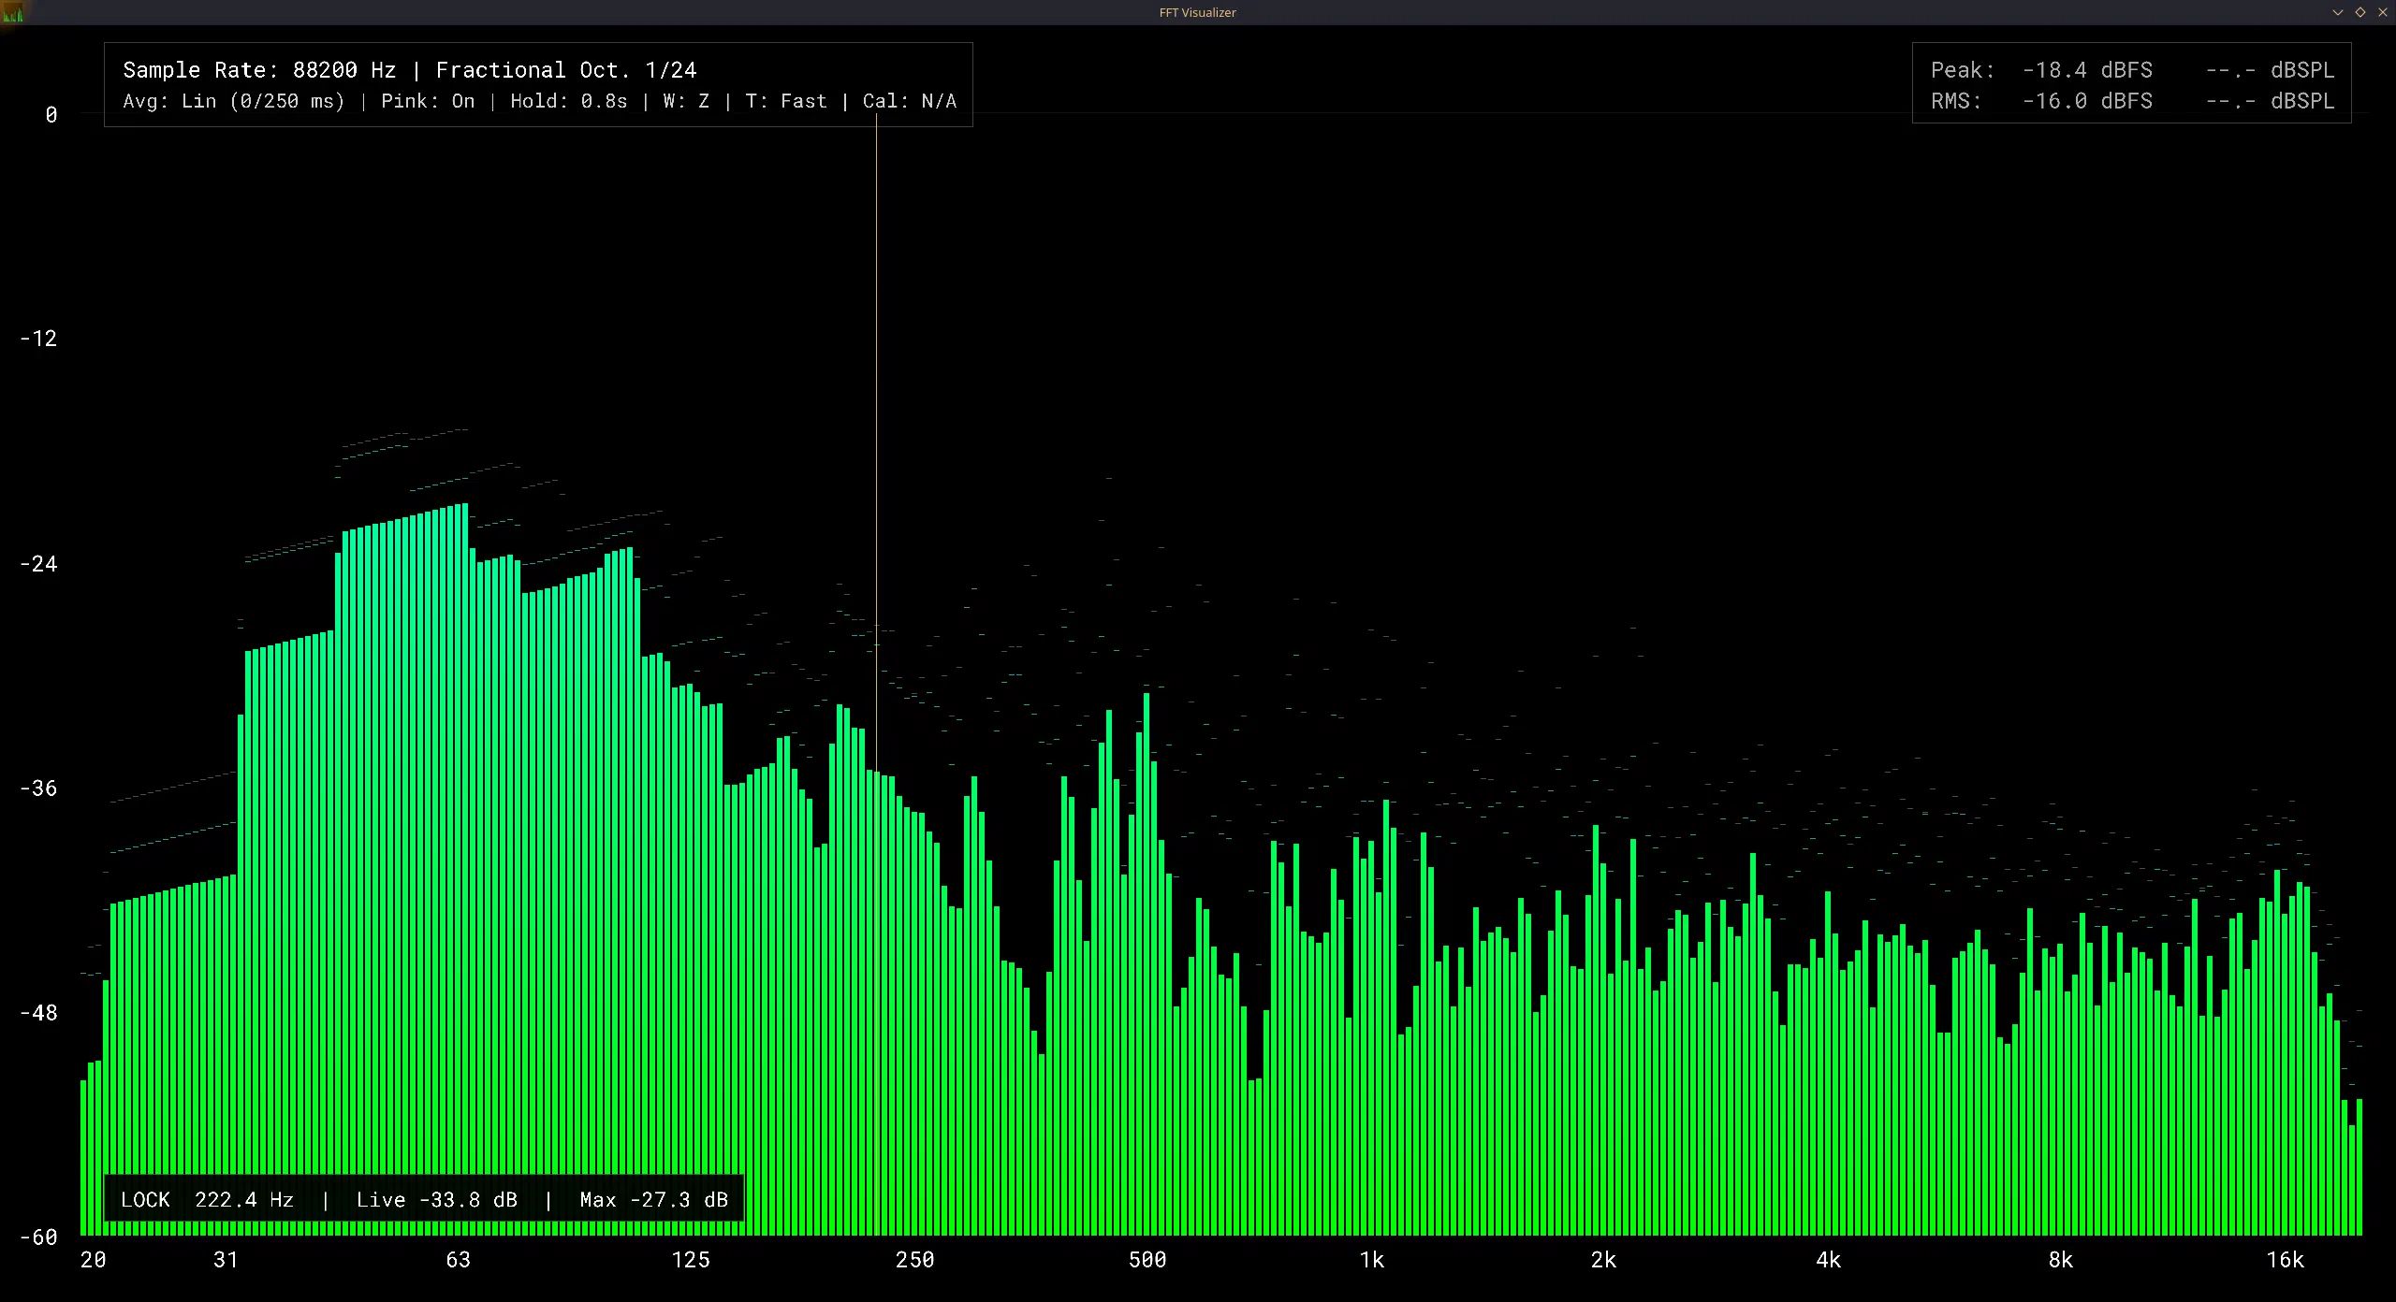Click the '-24' dB y-axis label
This screenshot has height=1302, width=2396.
pyautogui.click(x=38, y=564)
